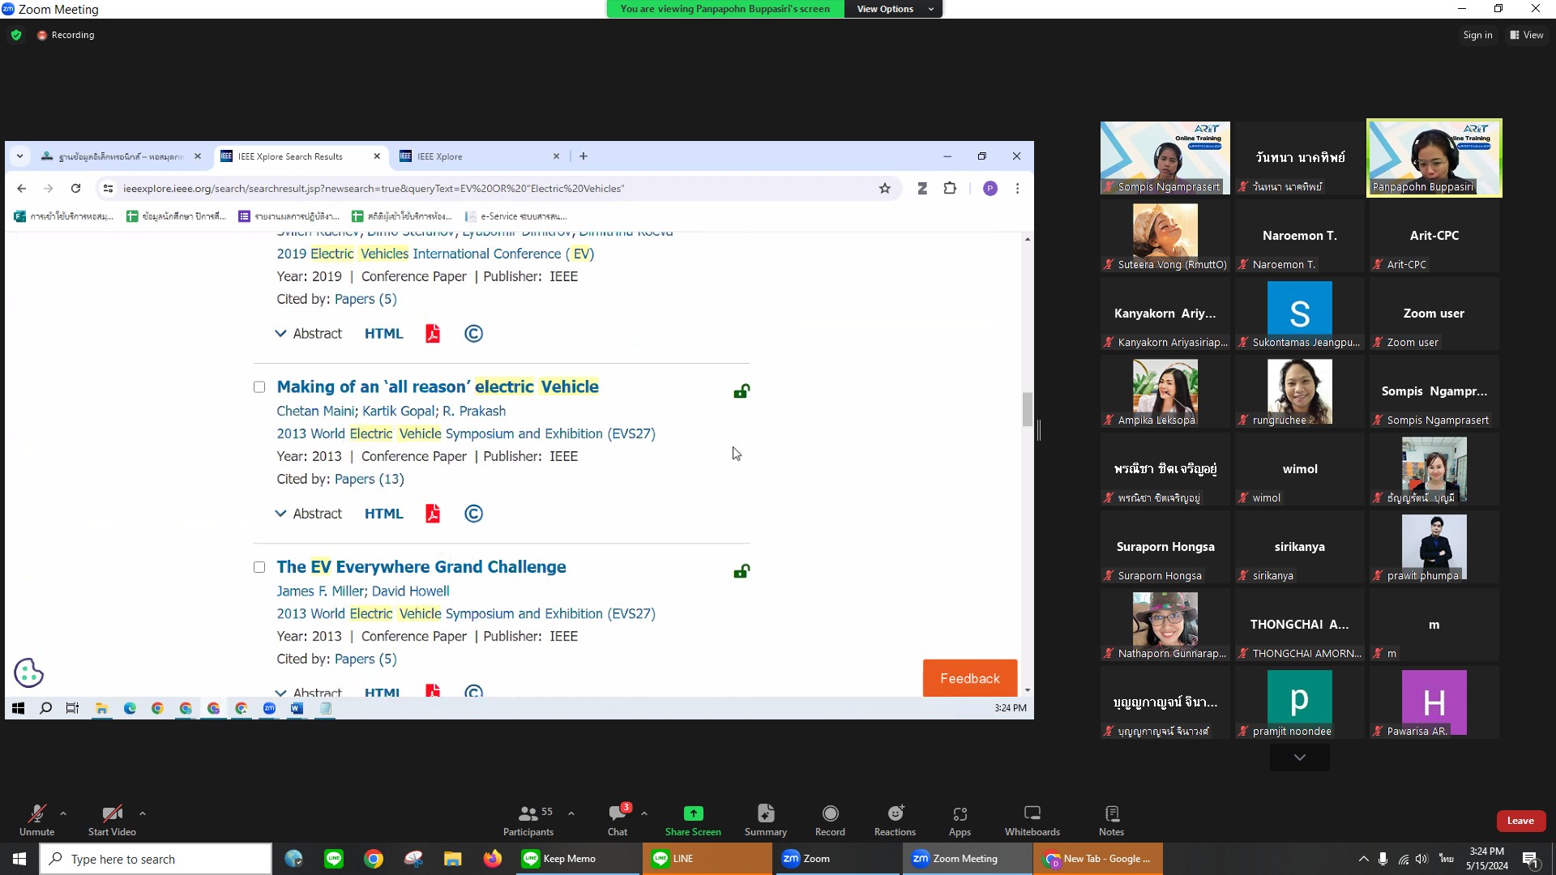Check the 'Making of an all reason electric Vehicle' box
The height and width of the screenshot is (875, 1556).
pyautogui.click(x=259, y=387)
